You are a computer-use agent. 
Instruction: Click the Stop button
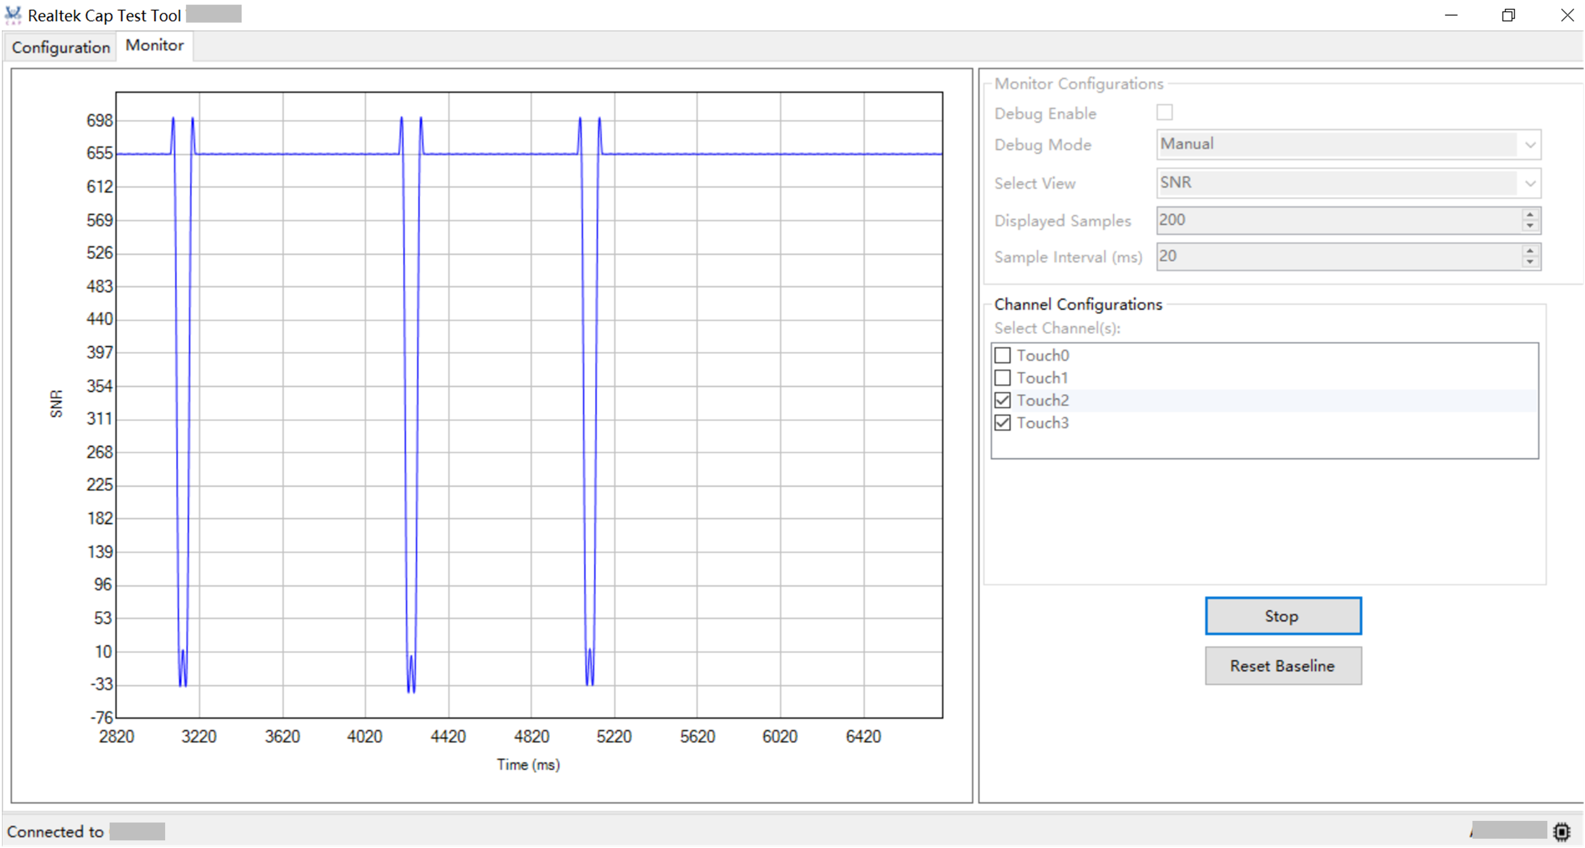click(1283, 616)
